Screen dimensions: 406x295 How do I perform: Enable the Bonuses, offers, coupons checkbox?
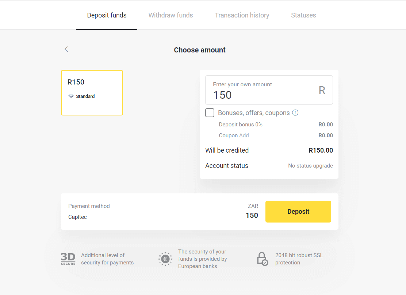210,113
